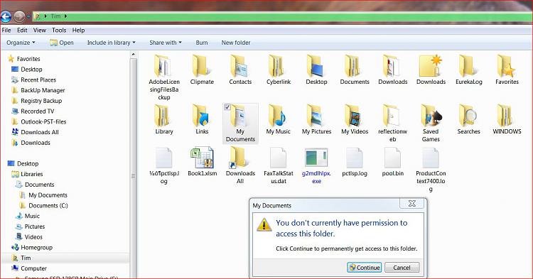Open the Desktop folder icon in file list
533x279 pixels.
point(316,70)
